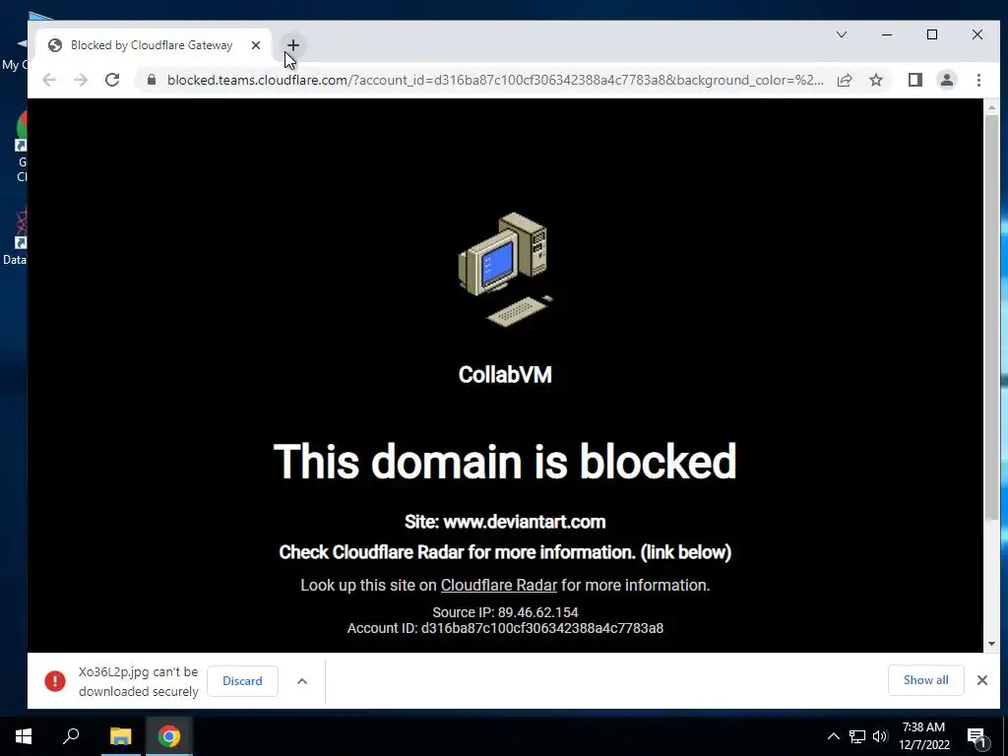The image size is (1008, 756).
Task: Open the share this page icon
Action: [x=845, y=80]
